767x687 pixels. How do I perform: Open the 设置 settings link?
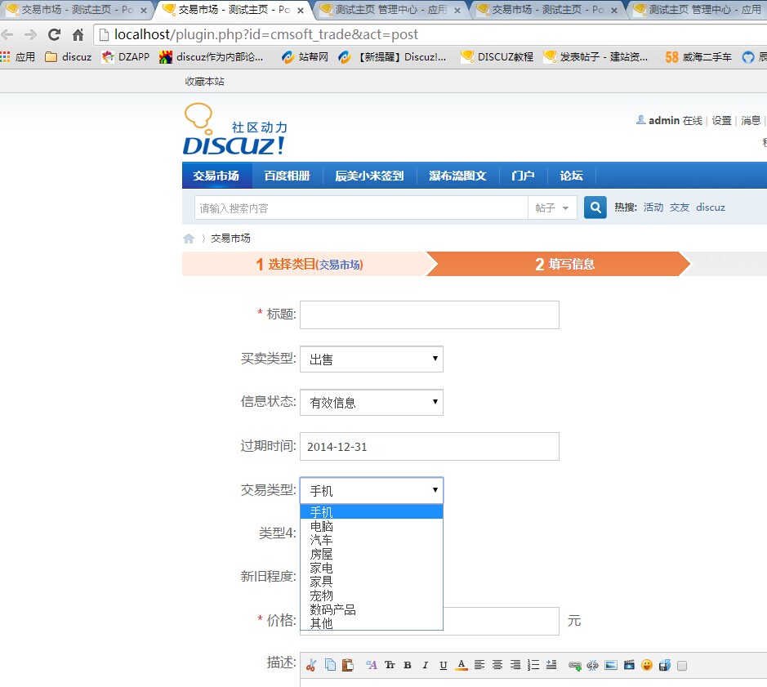click(x=721, y=120)
